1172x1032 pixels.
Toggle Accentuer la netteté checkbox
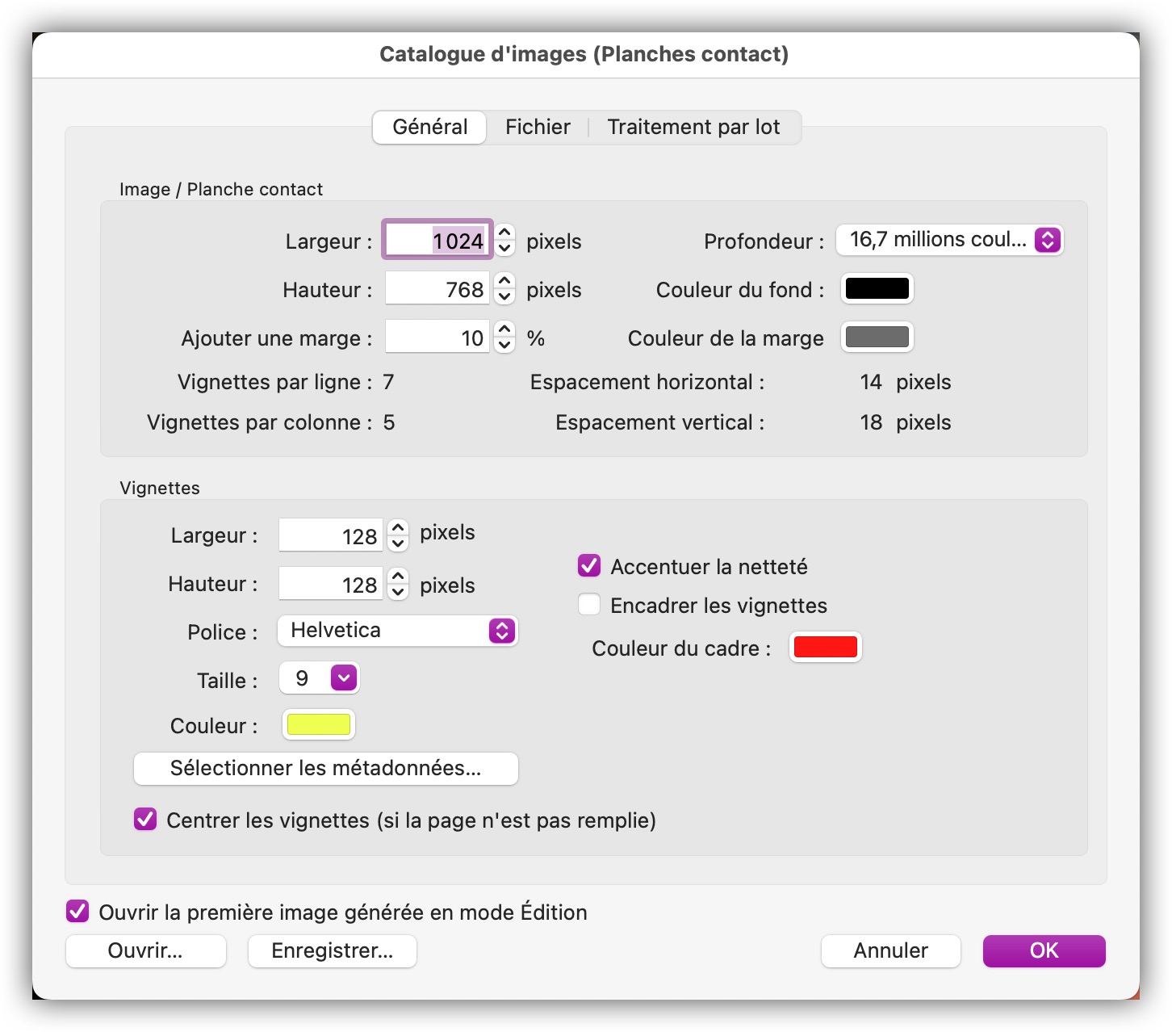click(589, 566)
